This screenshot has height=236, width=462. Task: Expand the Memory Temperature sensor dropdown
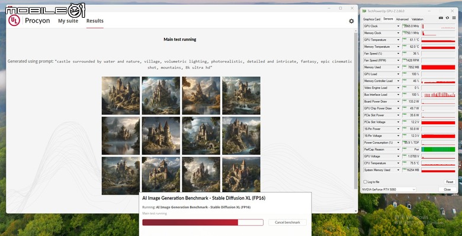pos(399,47)
